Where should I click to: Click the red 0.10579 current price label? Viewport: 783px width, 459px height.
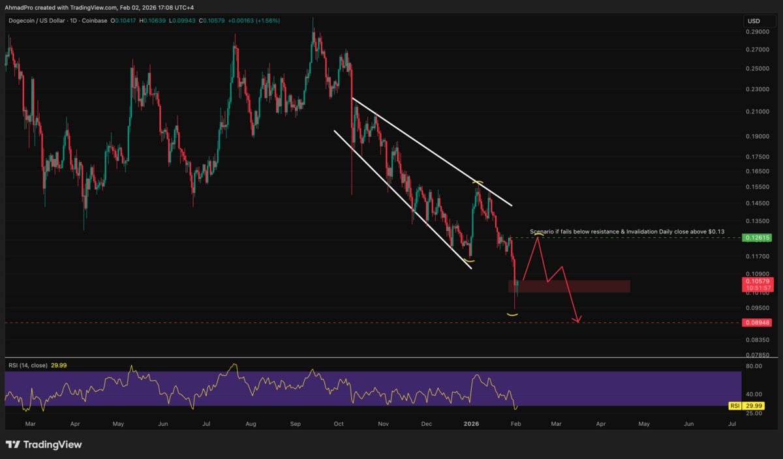point(757,282)
